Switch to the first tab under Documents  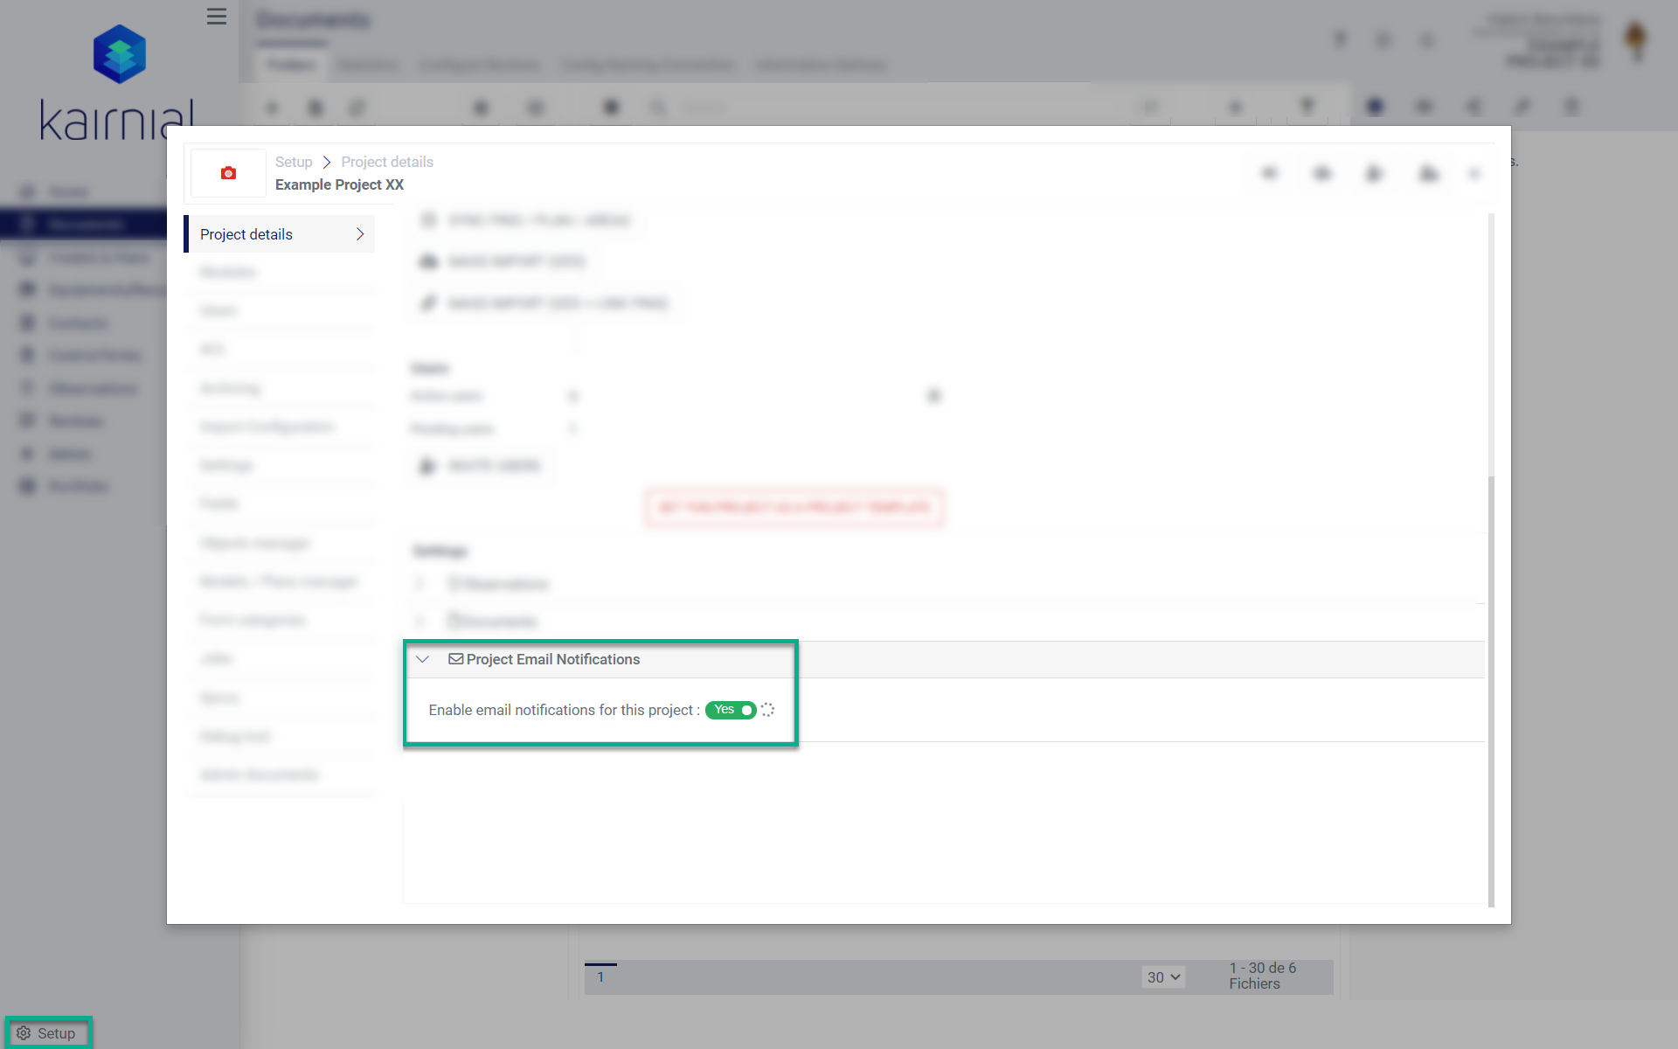(x=291, y=65)
